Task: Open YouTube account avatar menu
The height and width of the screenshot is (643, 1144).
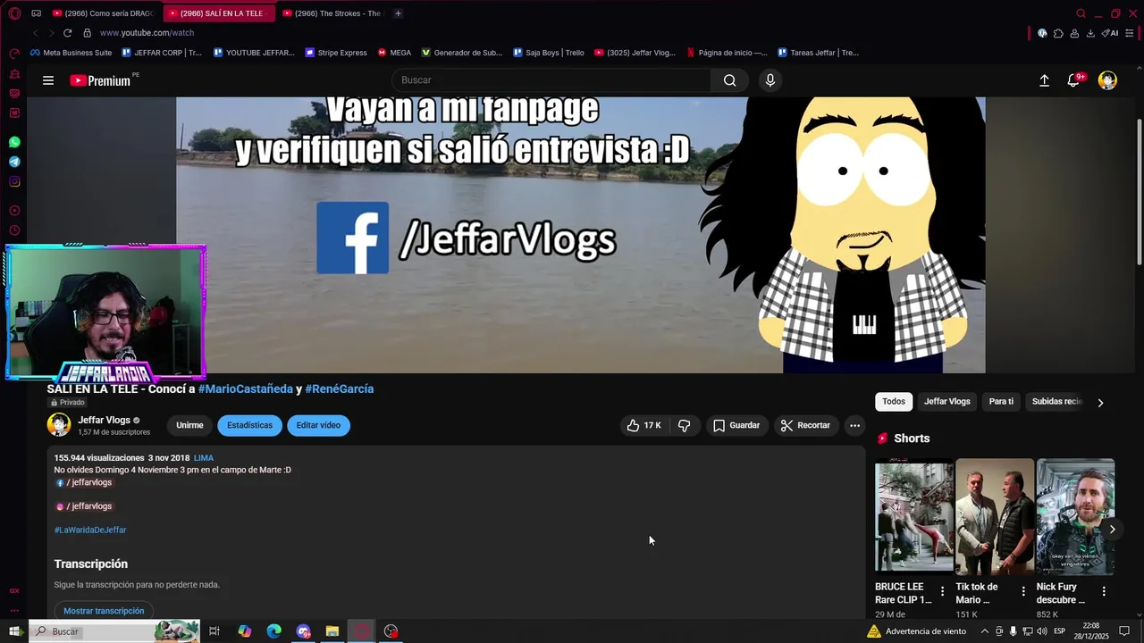Action: (1107, 80)
